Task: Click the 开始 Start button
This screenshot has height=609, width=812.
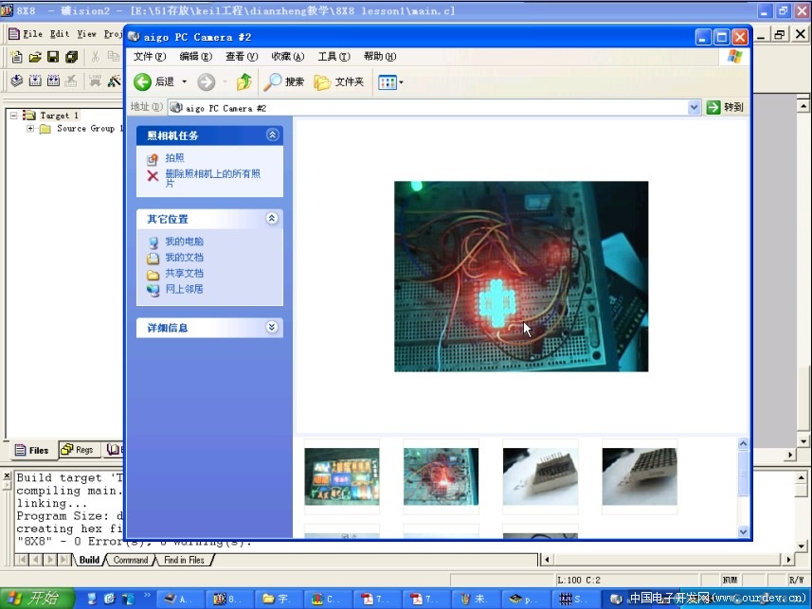Action: click(35, 599)
